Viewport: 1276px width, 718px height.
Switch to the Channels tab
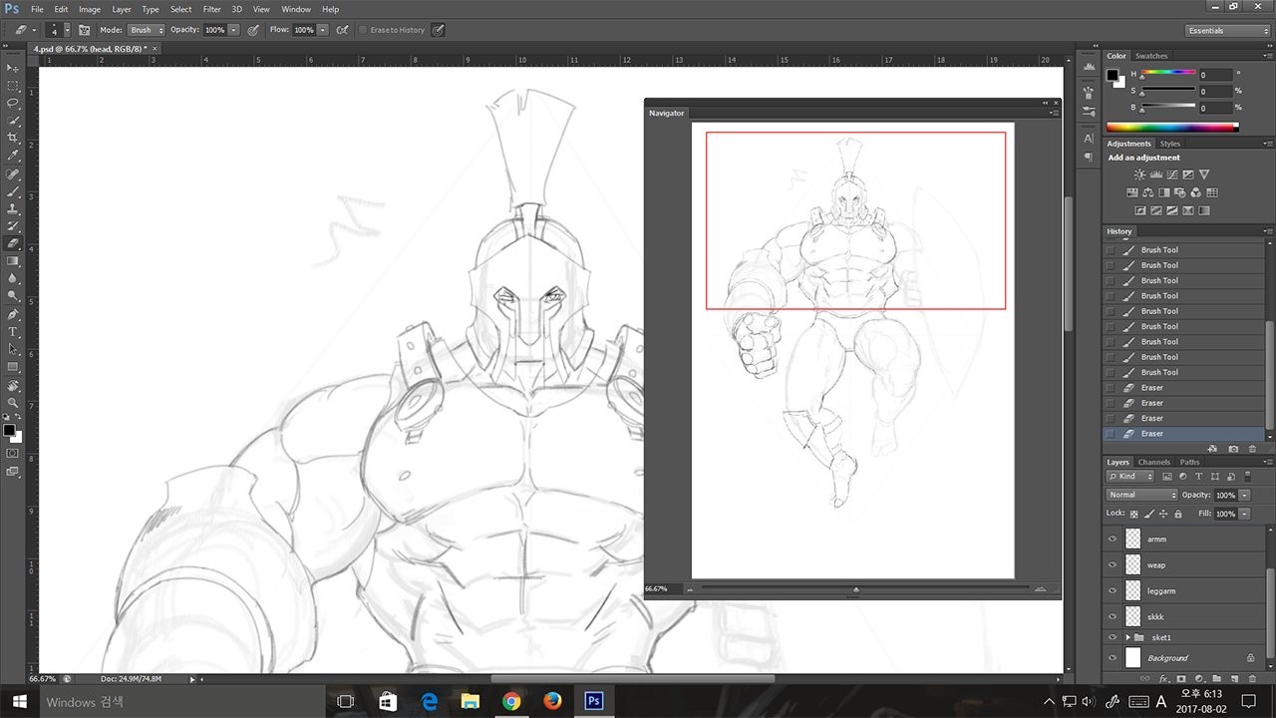[x=1154, y=462]
